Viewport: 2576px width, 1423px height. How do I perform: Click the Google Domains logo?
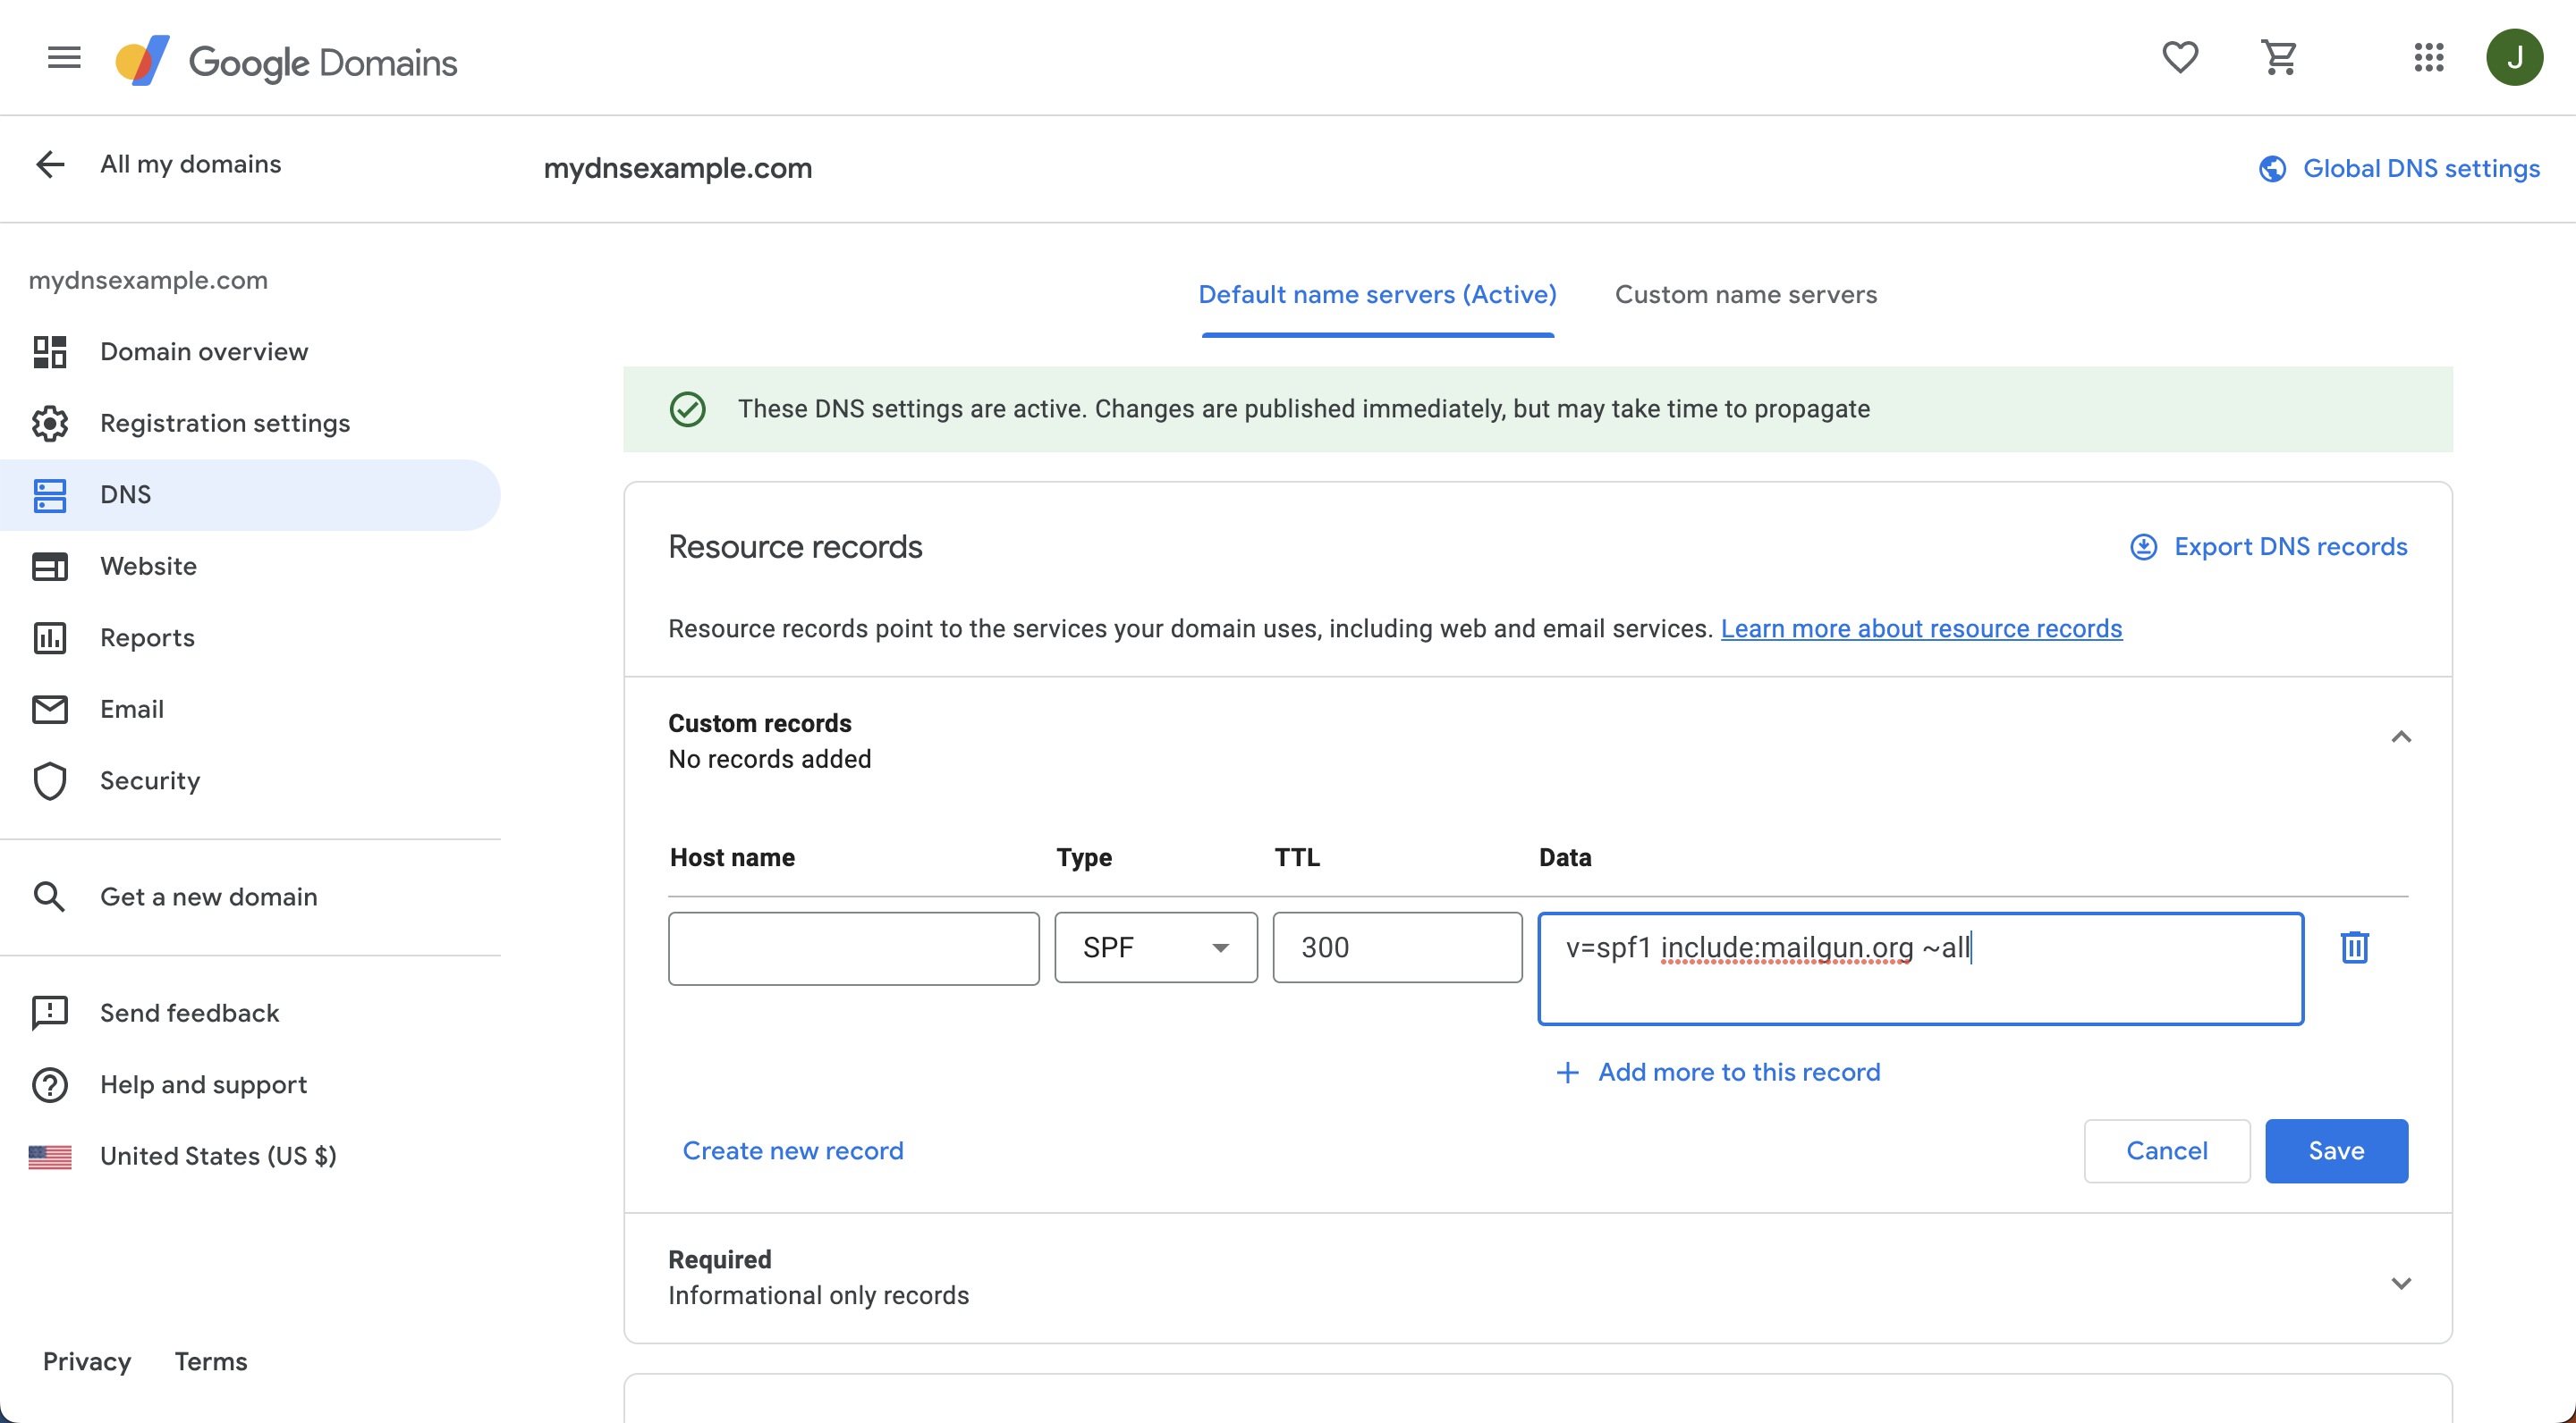pos(286,60)
